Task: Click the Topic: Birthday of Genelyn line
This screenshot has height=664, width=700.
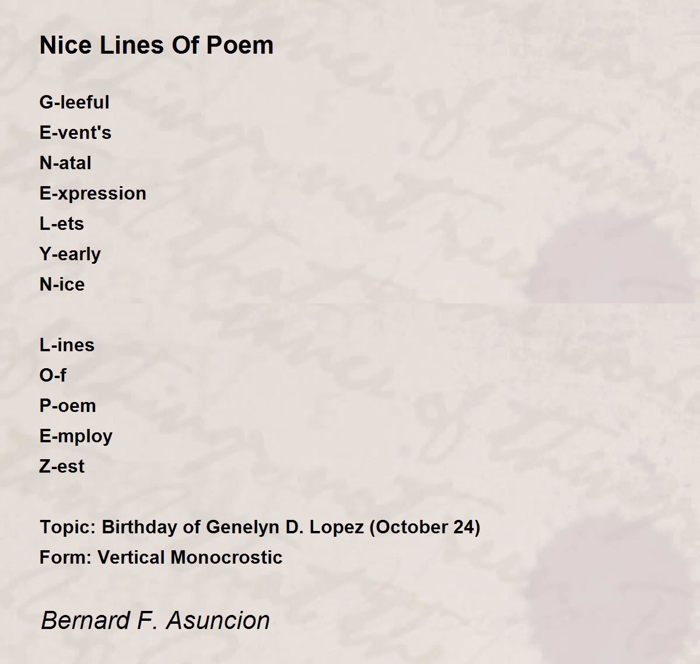Action: (260, 527)
